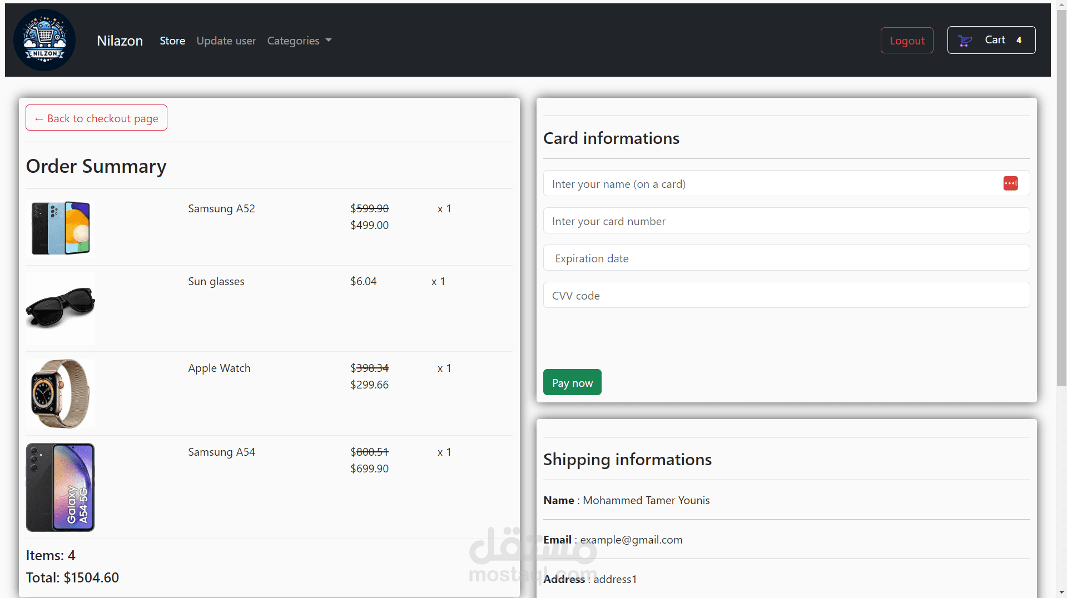The image size is (1067, 598).
Task: Select the Samsung A52 product name
Action: point(221,208)
